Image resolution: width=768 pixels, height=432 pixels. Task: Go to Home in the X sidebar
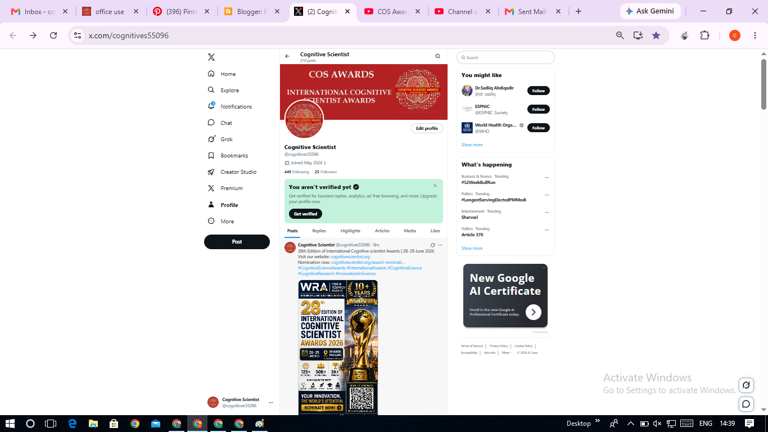[x=222, y=74]
